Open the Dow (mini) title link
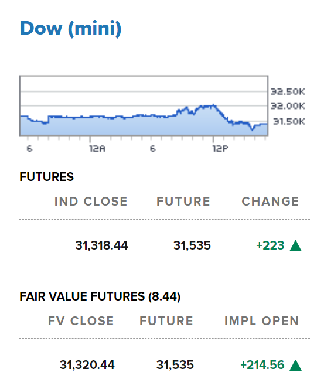Screen dimensions: 324x389 point(70,28)
